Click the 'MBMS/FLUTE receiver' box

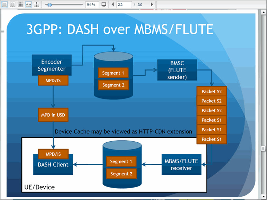coord(182,164)
